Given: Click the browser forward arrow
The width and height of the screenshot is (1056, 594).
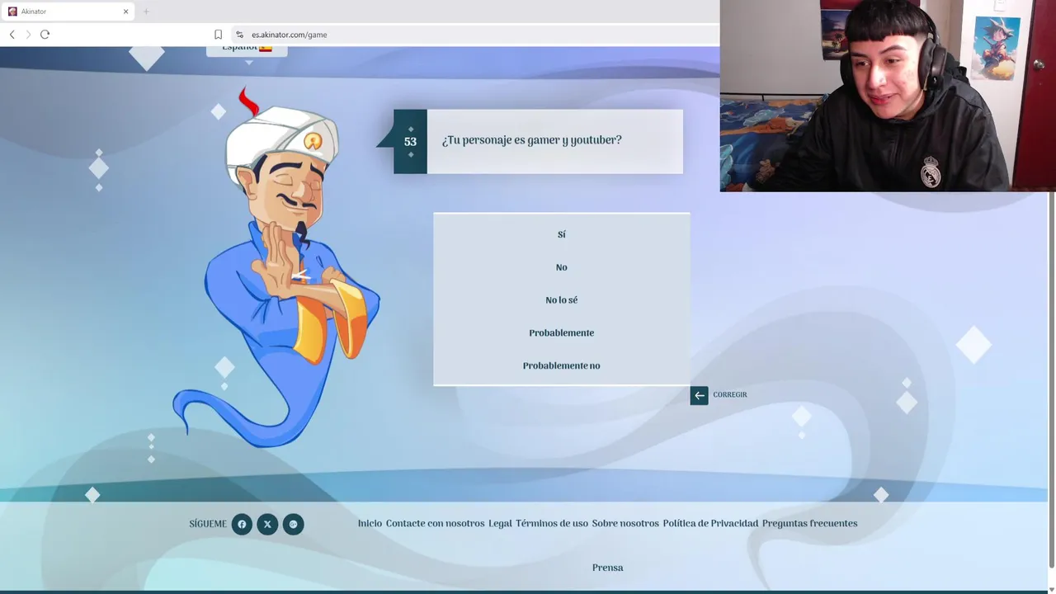Looking at the screenshot, I should pos(28,35).
